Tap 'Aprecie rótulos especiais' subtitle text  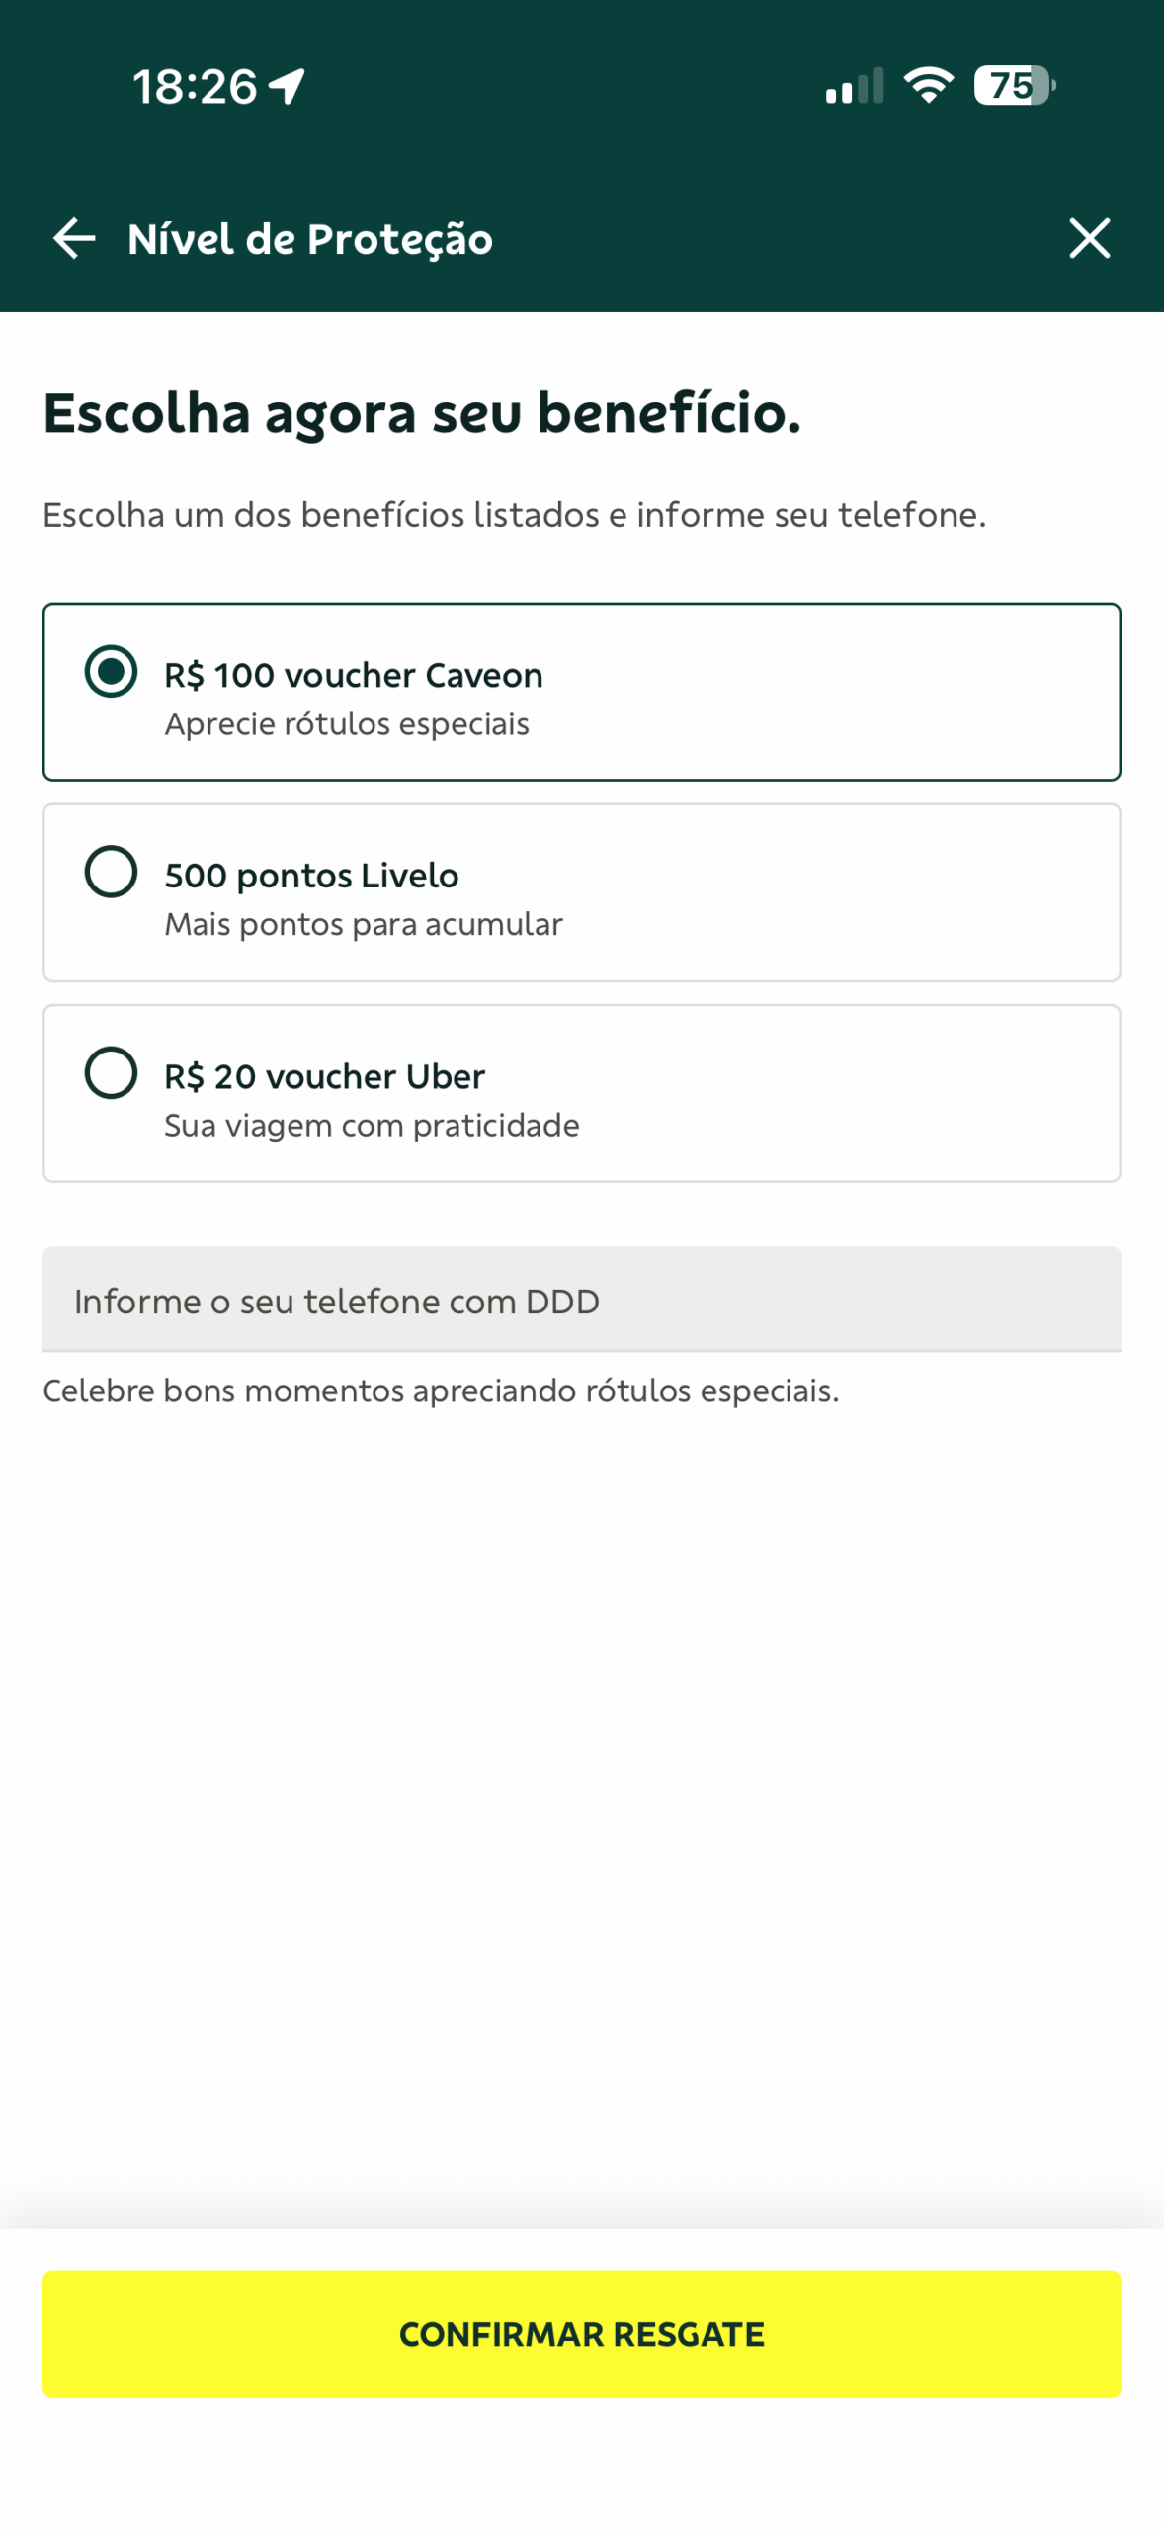(347, 724)
